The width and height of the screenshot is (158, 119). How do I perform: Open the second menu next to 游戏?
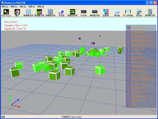point(14,7)
